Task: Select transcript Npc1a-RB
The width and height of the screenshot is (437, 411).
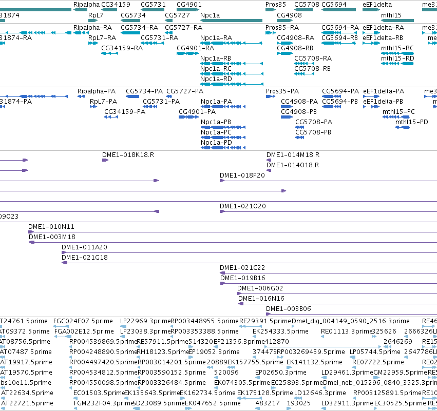Action: coord(216,58)
